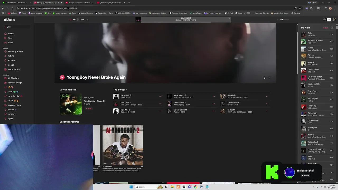Open the da splatt list playlist

[x=15, y=96]
